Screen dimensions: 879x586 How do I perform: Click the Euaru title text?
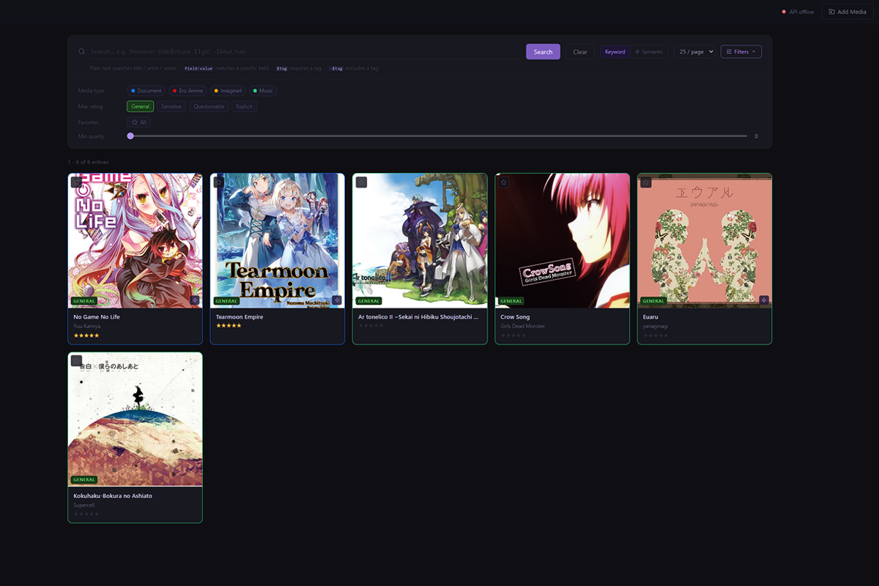(x=650, y=317)
